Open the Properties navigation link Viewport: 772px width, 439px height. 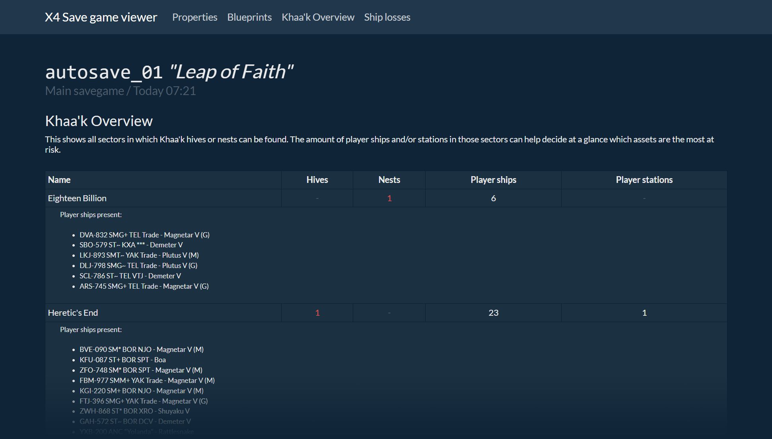pyautogui.click(x=194, y=17)
